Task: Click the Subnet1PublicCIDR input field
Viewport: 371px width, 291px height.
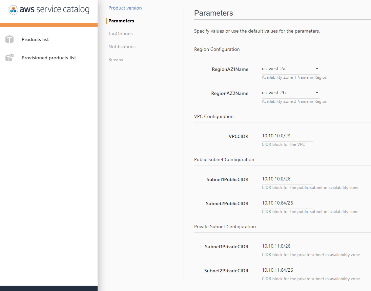Action: coord(287,179)
